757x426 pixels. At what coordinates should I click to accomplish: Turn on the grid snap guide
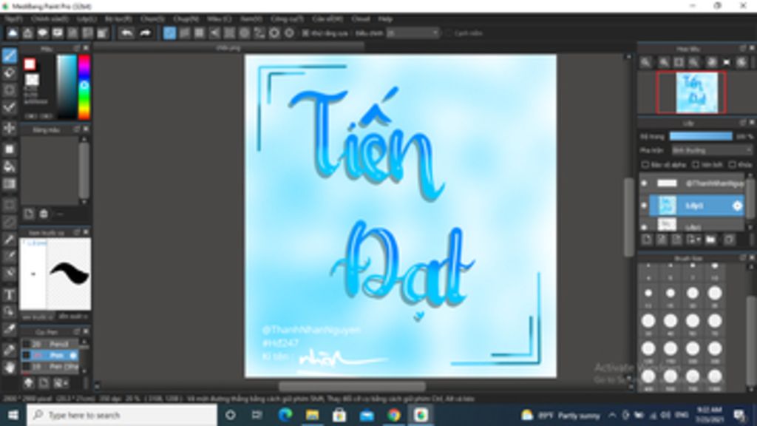click(x=199, y=33)
